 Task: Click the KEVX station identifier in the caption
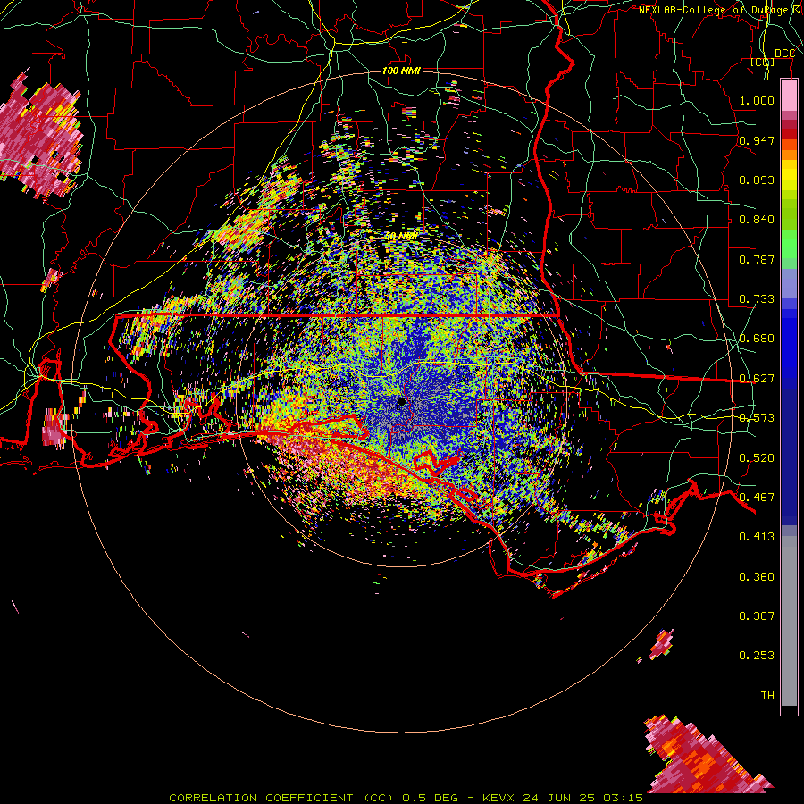[x=499, y=798]
